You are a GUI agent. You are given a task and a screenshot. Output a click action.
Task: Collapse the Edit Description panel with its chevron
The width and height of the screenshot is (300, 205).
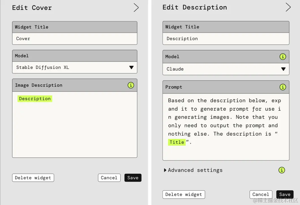coord(288,7)
